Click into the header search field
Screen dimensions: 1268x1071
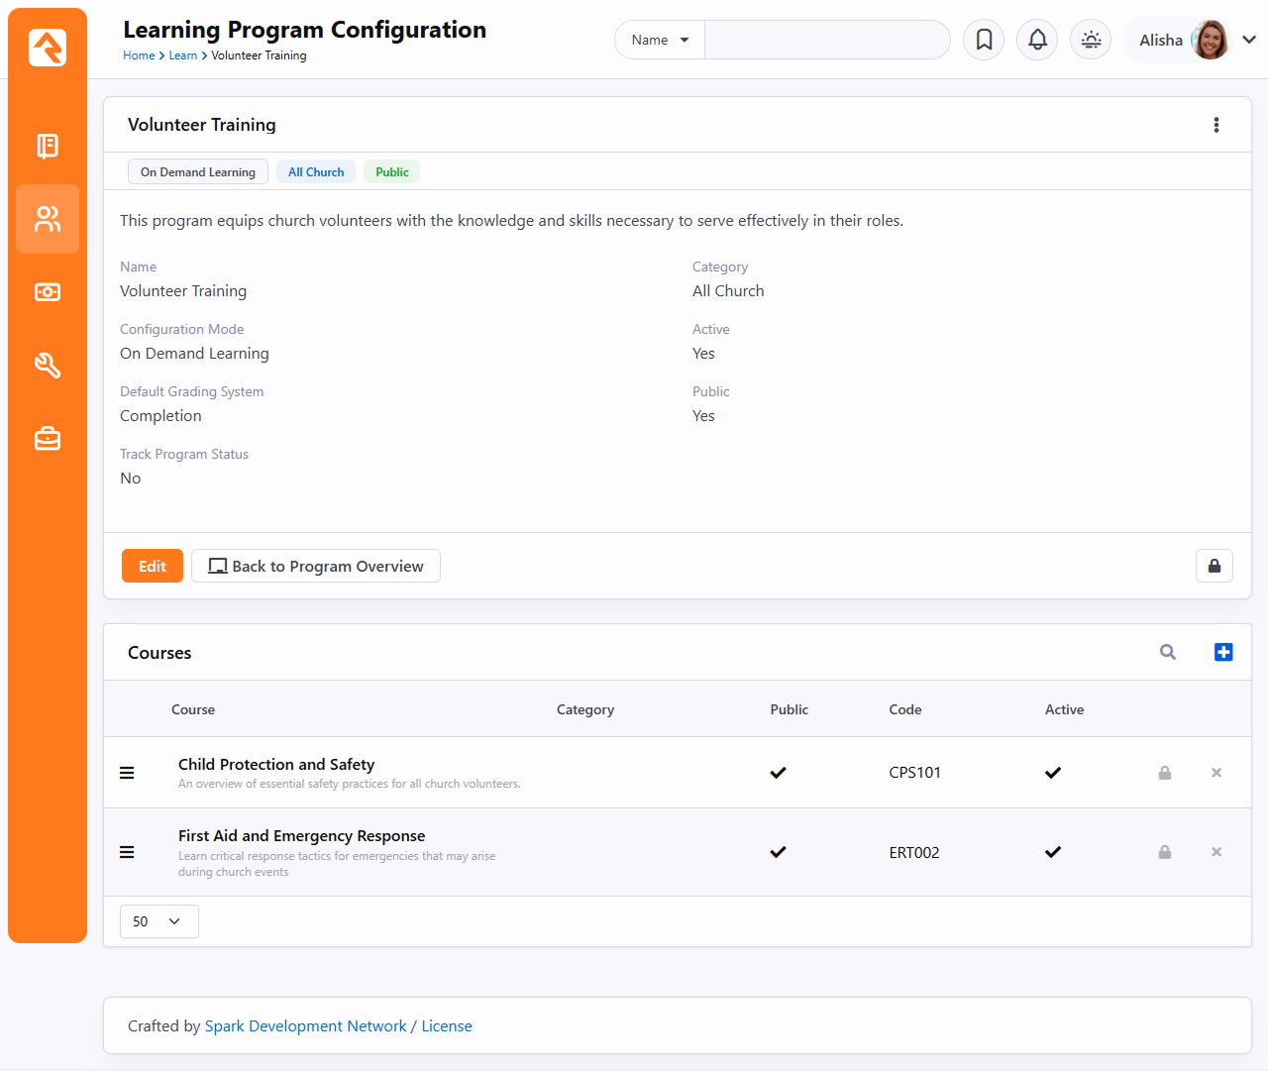[826, 40]
